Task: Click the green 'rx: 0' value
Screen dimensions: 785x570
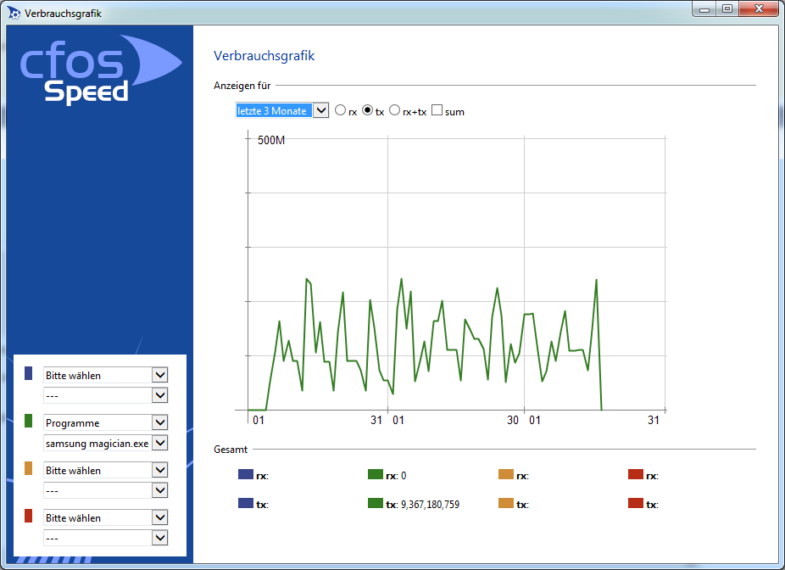Action: pos(396,475)
